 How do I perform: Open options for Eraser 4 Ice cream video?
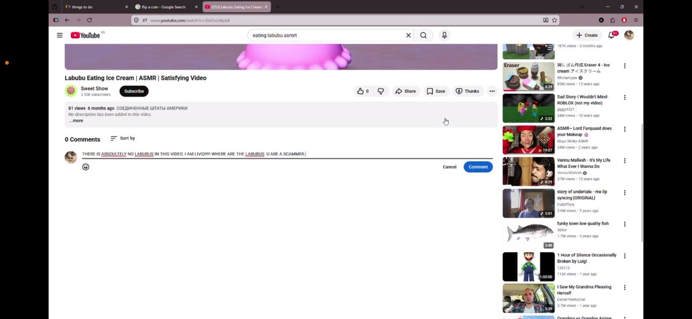625,66
